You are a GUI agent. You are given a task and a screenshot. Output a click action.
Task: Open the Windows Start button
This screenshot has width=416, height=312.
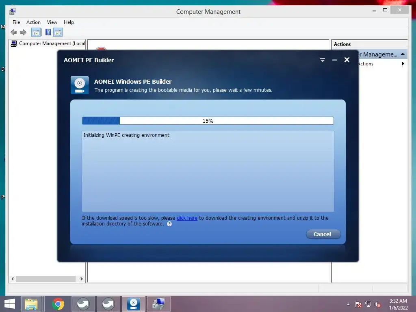pyautogui.click(x=10, y=304)
